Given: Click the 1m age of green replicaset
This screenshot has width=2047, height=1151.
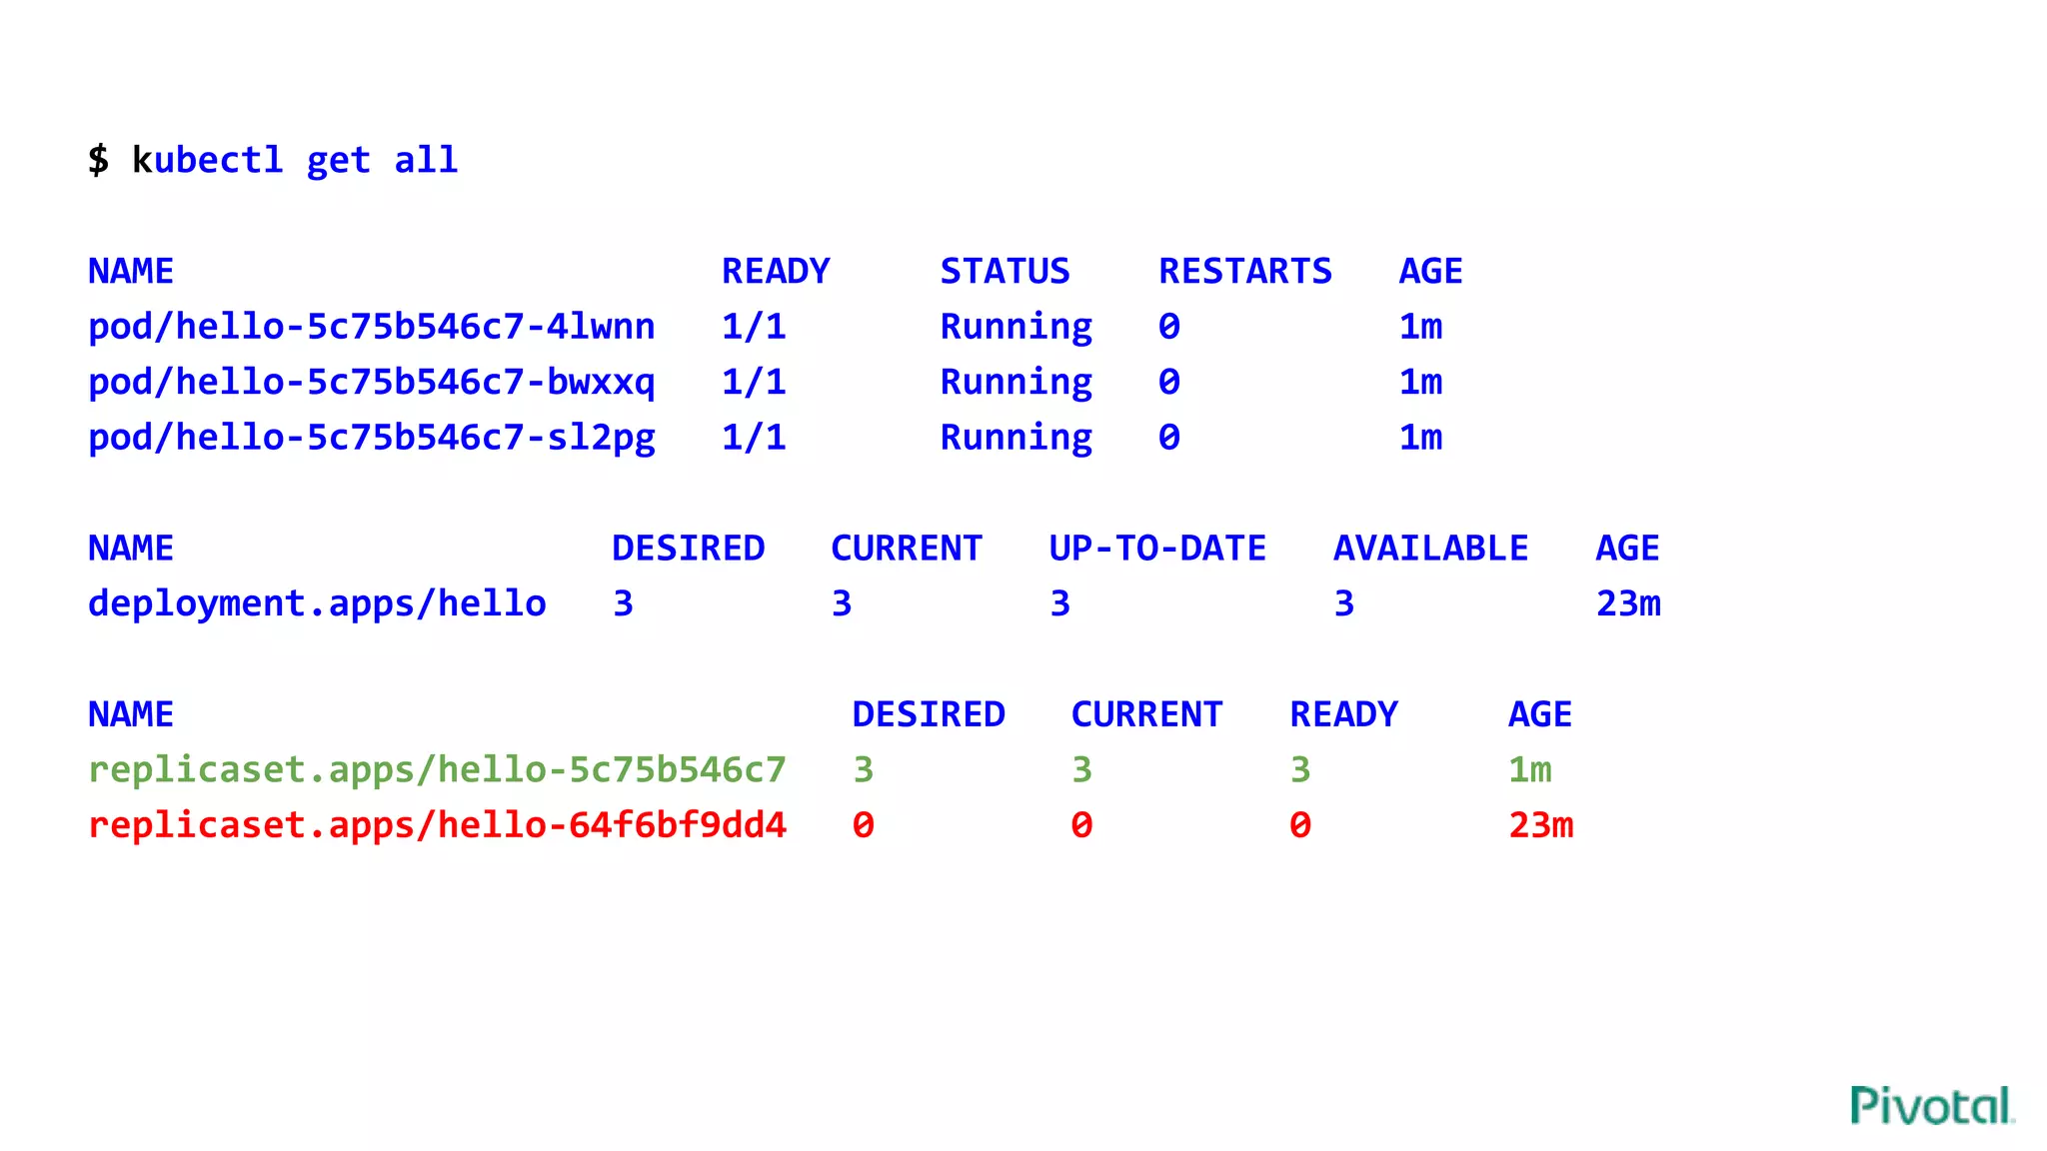Looking at the screenshot, I should point(1529,769).
